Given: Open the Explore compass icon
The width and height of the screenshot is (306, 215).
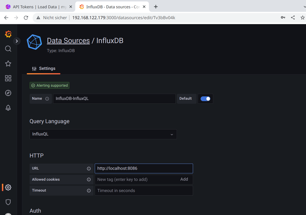Looking at the screenshot, I should click(8, 93).
